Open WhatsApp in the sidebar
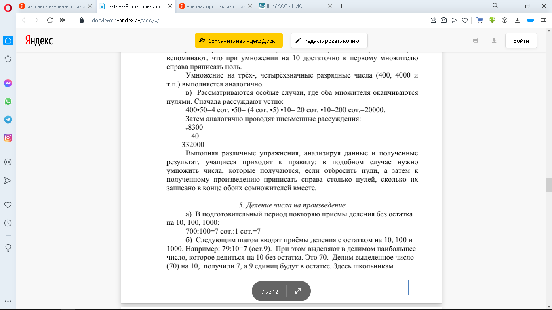The image size is (552, 310). [x=8, y=101]
